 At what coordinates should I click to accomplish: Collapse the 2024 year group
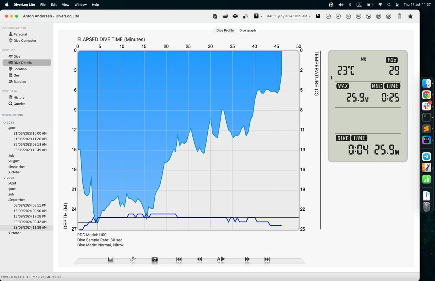point(4,178)
